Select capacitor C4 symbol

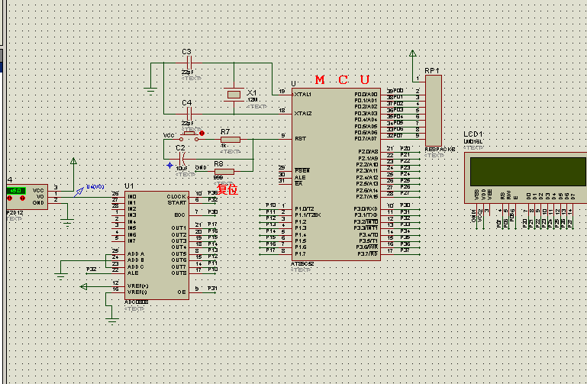(x=189, y=114)
